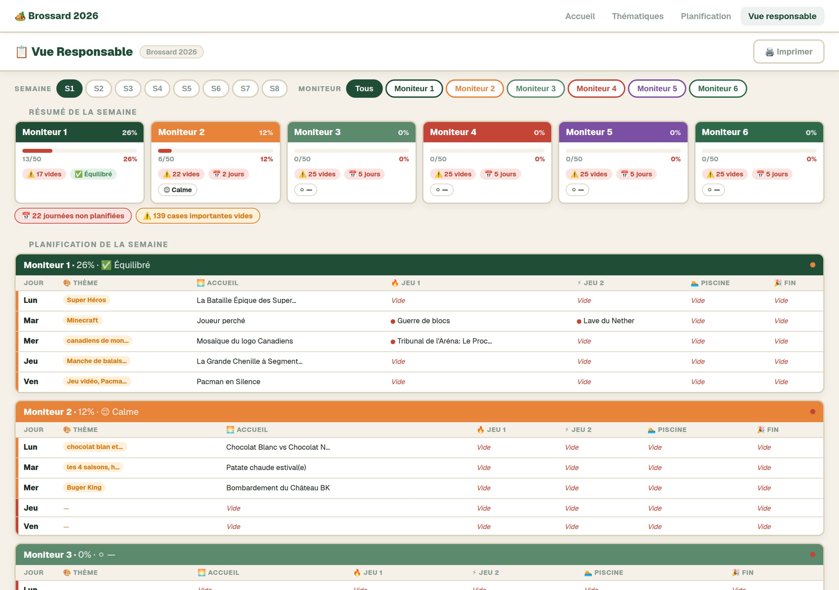Image resolution: width=839 pixels, height=590 pixels.
Task: Click the calendar icon in 22 journées non planifiées
Action: tap(26, 216)
